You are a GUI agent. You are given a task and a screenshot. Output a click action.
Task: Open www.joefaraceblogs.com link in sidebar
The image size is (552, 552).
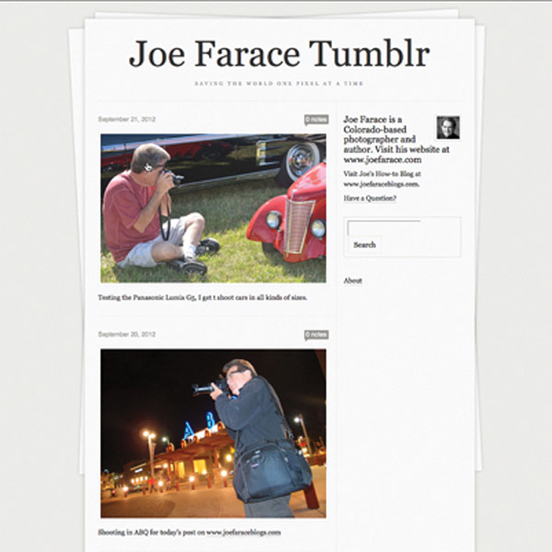point(381,184)
